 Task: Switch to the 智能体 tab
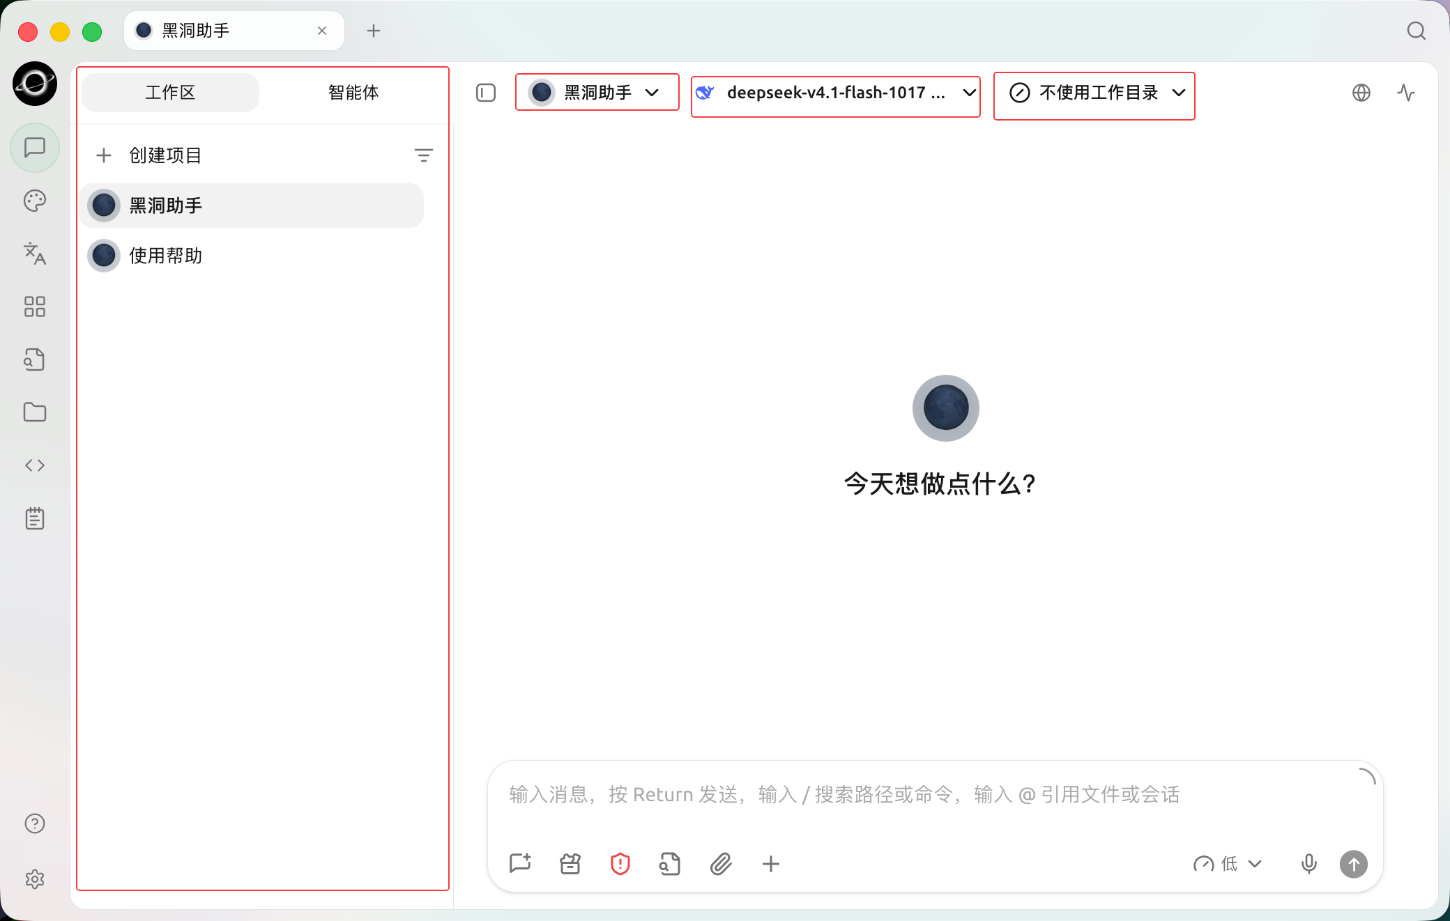[x=353, y=93]
